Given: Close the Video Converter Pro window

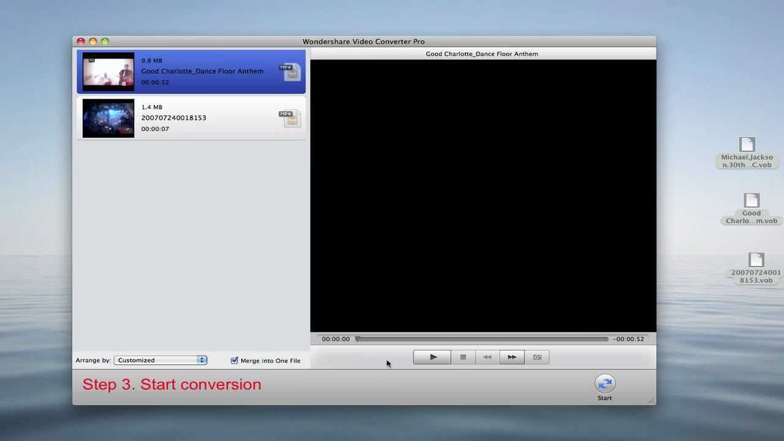Looking at the screenshot, I should pos(81,42).
